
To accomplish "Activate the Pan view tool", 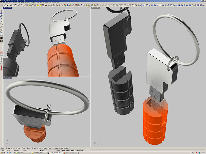I will tap(6, 5).
